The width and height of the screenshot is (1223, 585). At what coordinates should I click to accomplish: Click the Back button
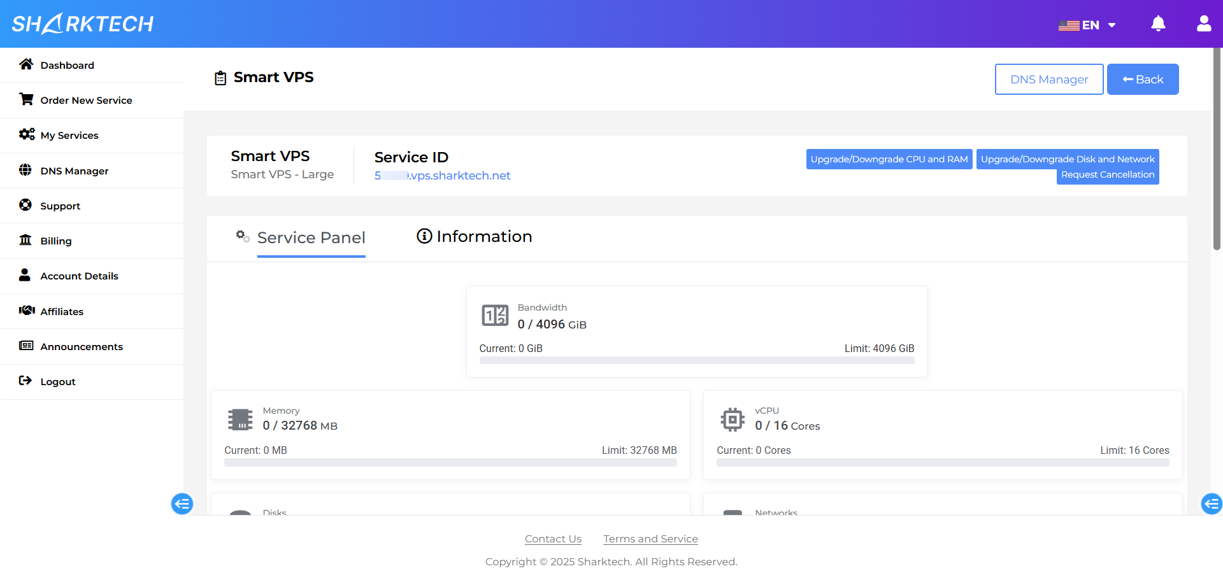[1143, 80]
